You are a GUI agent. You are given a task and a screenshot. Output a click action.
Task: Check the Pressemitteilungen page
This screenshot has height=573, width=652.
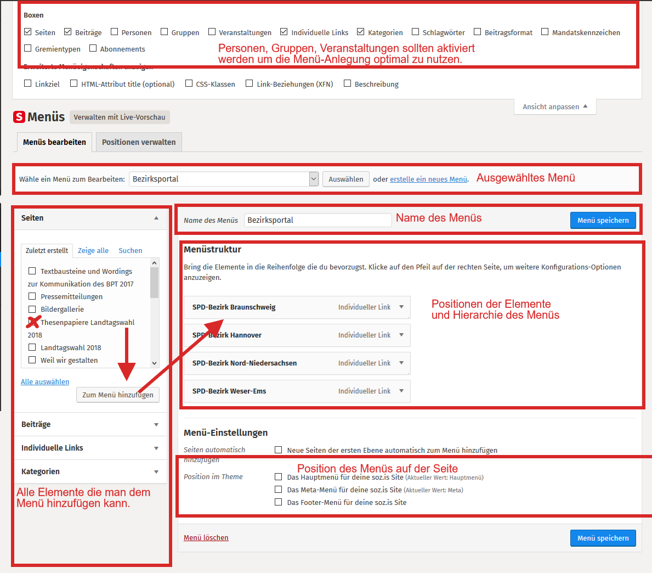(32, 296)
